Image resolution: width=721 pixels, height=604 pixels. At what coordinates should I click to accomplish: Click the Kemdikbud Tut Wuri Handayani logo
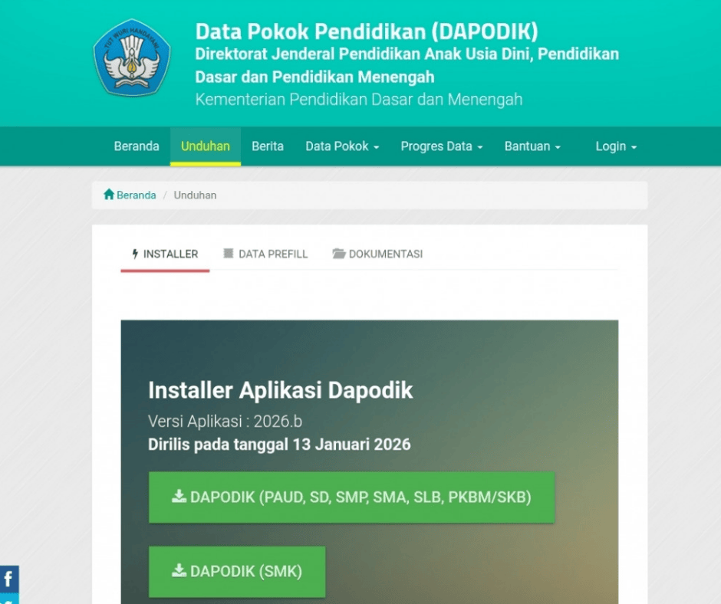[131, 57]
